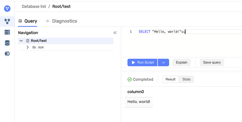The image size is (242, 122).
Task: Switch to the Diagnostics tab
Action: [x=61, y=21]
